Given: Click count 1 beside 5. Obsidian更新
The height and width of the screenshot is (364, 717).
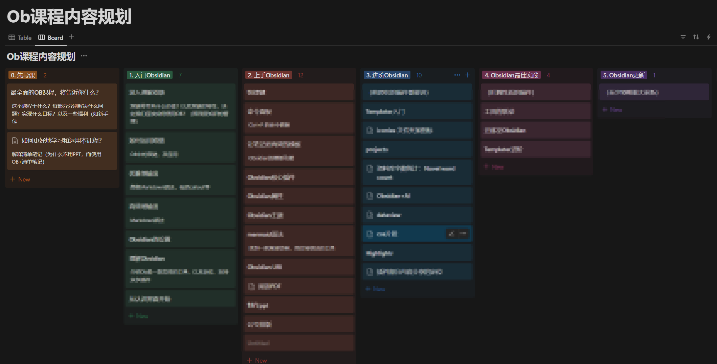Looking at the screenshot, I should pos(654,75).
